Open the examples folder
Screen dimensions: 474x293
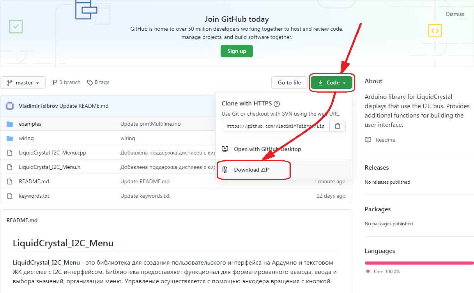click(x=30, y=124)
